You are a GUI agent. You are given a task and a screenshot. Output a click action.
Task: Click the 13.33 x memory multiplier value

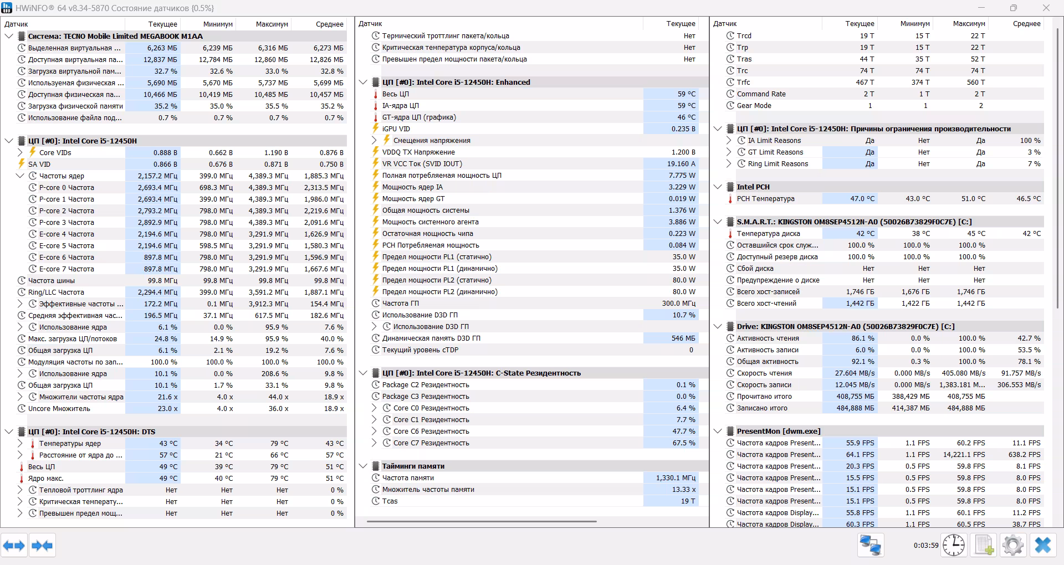pyautogui.click(x=684, y=490)
